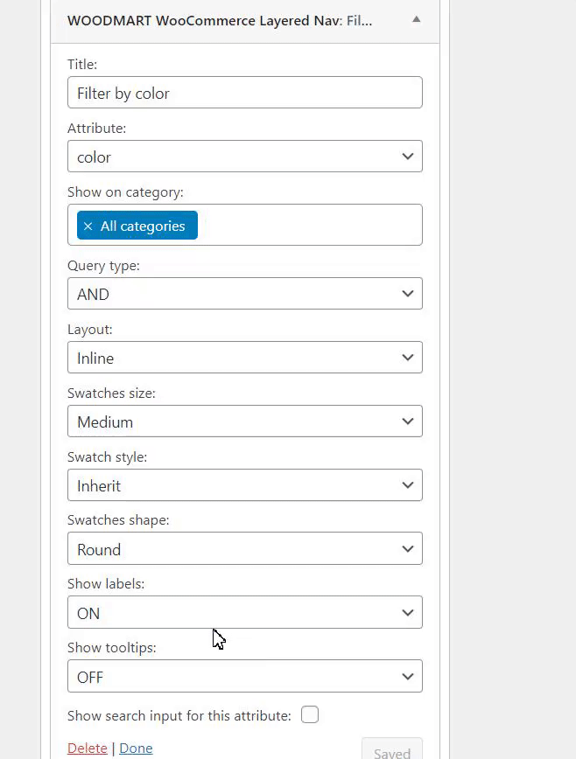Change the Swatches shape dropdown

[244, 549]
